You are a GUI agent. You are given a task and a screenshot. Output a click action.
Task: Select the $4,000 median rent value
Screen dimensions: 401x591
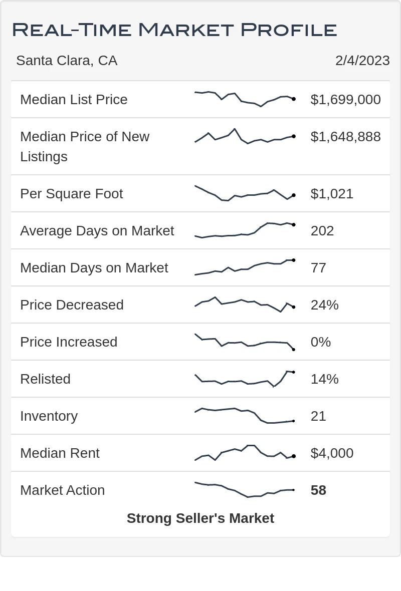tap(332, 453)
